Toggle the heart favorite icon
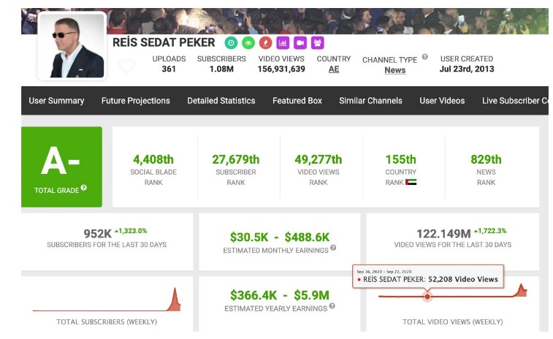The image size is (553, 339). pyautogui.click(x=126, y=66)
